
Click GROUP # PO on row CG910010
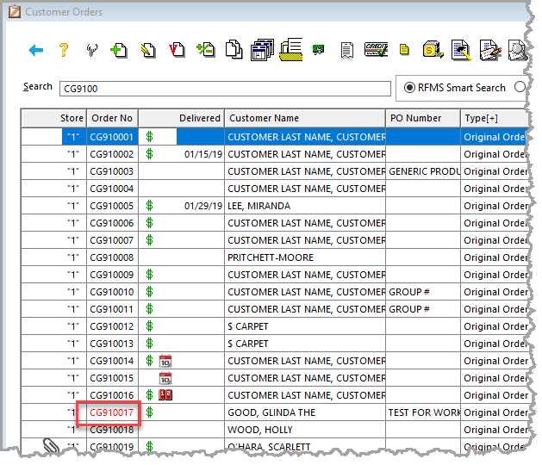[409, 292]
